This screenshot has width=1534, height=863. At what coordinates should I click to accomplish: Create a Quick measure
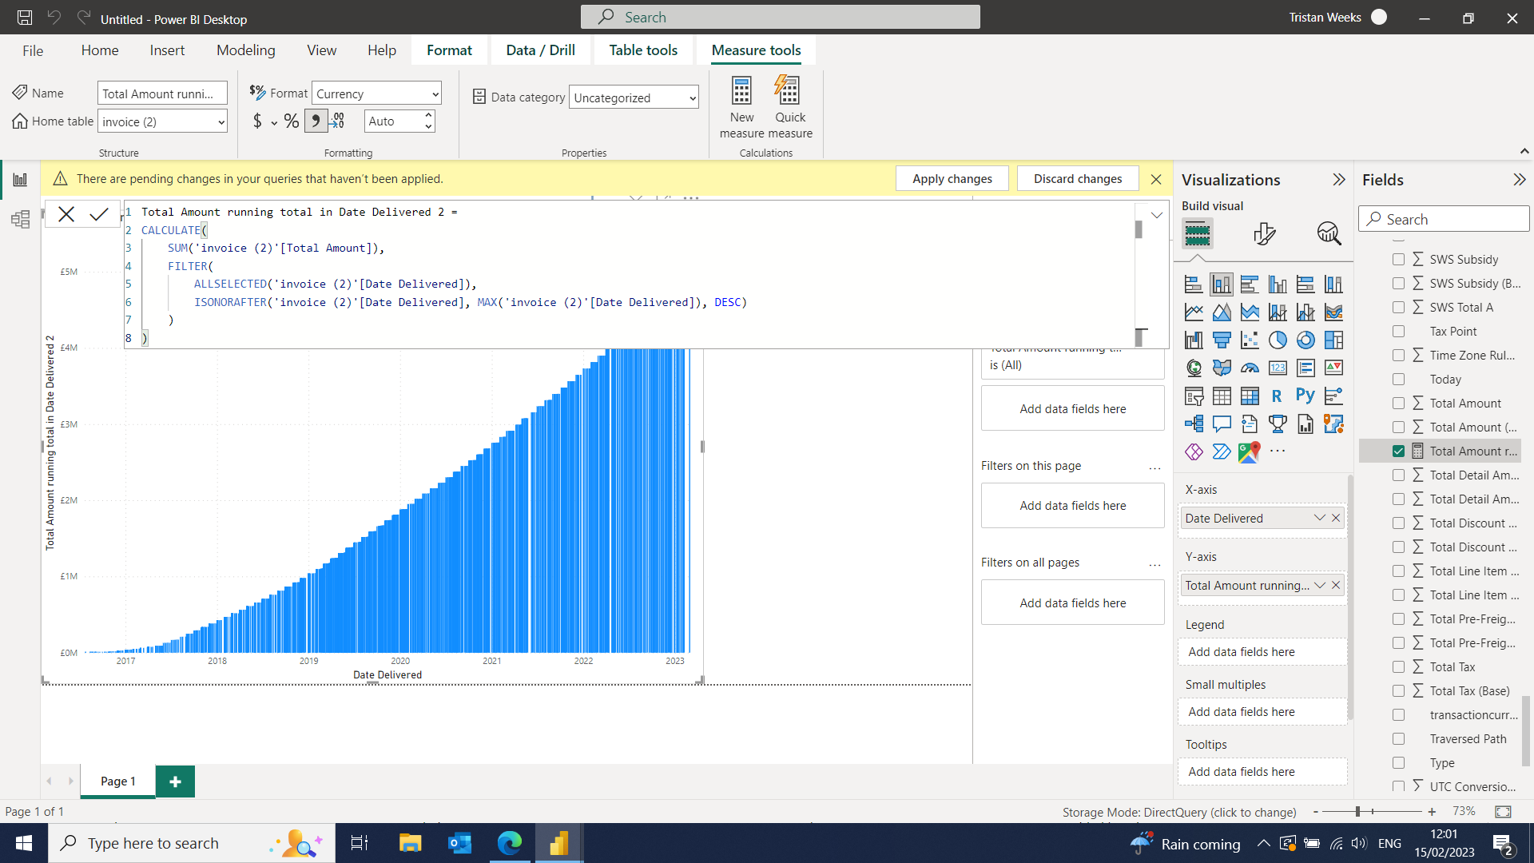click(790, 108)
